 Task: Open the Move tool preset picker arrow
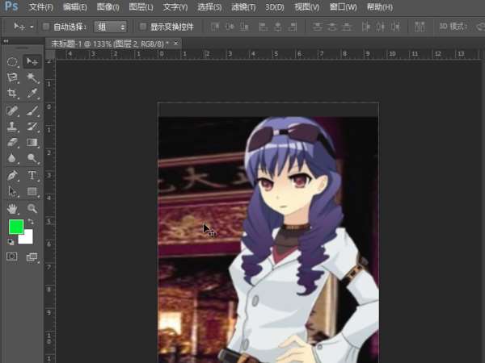click(32, 27)
